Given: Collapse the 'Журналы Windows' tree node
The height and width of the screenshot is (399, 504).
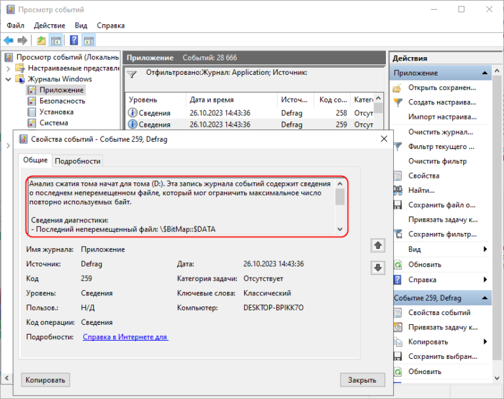Looking at the screenshot, I should (7, 79).
